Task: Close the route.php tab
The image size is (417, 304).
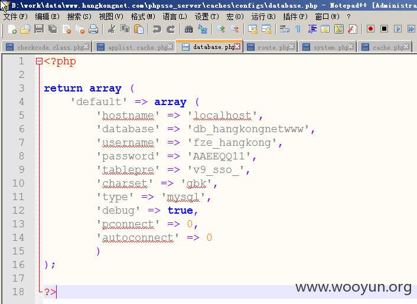Action: coord(292,47)
